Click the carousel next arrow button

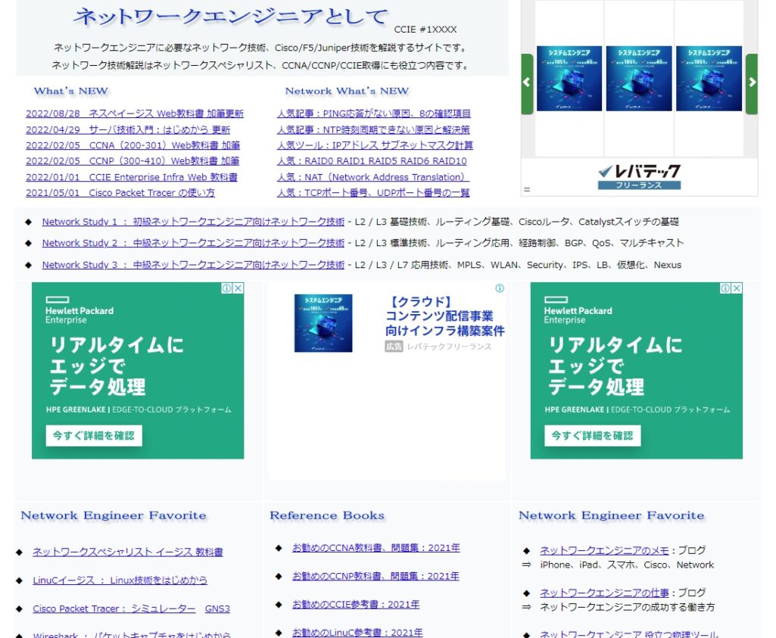(x=752, y=83)
